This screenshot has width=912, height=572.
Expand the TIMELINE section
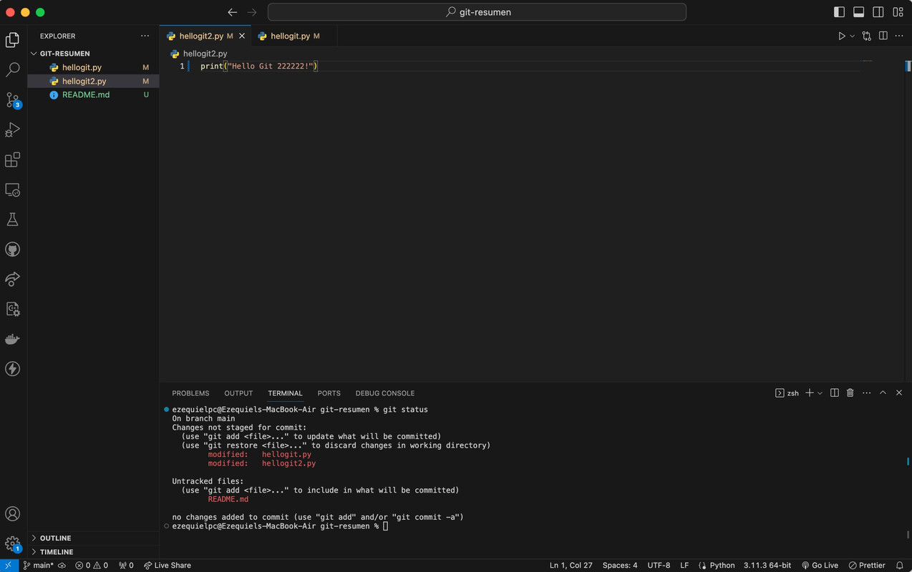point(93,552)
